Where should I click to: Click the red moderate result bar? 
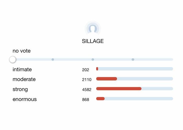[x=106, y=79]
